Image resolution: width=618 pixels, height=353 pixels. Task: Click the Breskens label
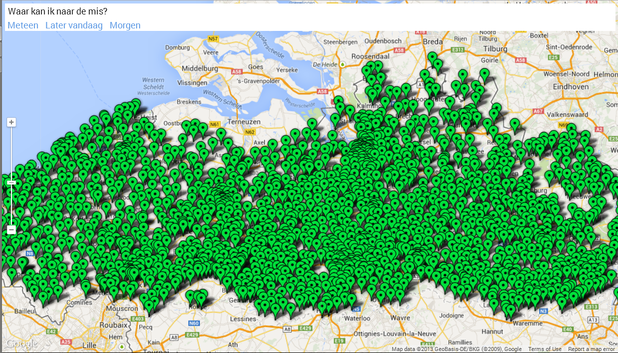(189, 101)
